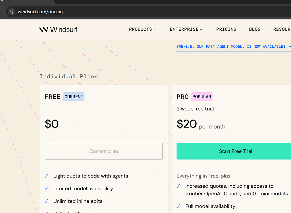Click checkmark beside Full model availability
This screenshot has height=213, width=291.
point(178,206)
